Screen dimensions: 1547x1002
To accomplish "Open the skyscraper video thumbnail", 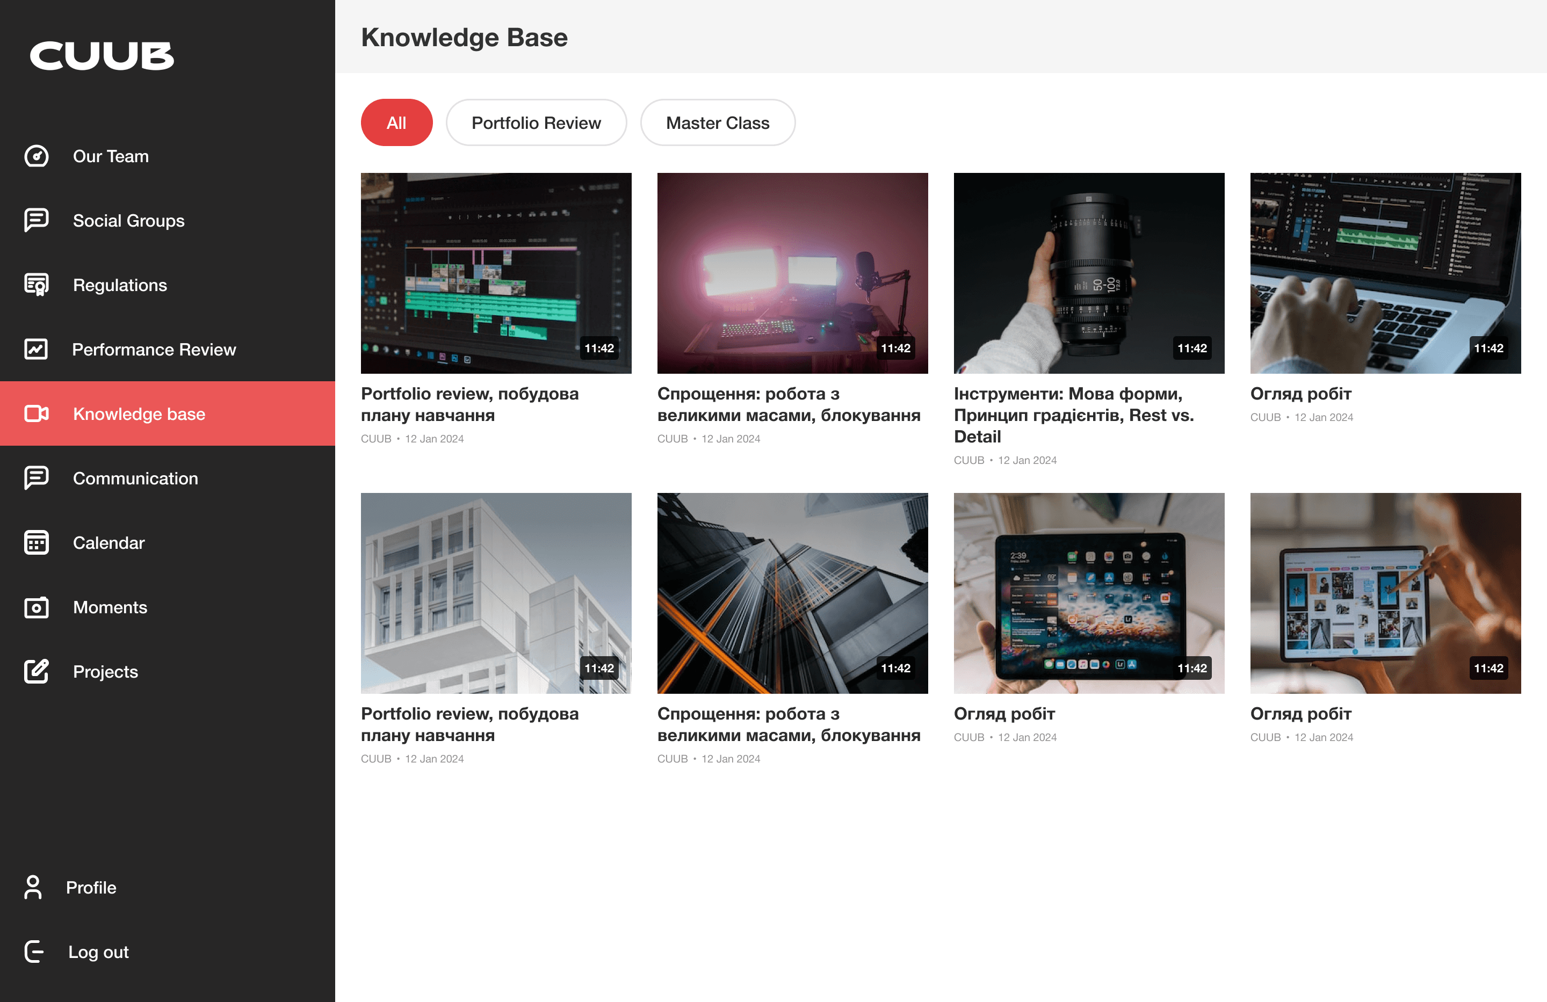I will pos(792,593).
